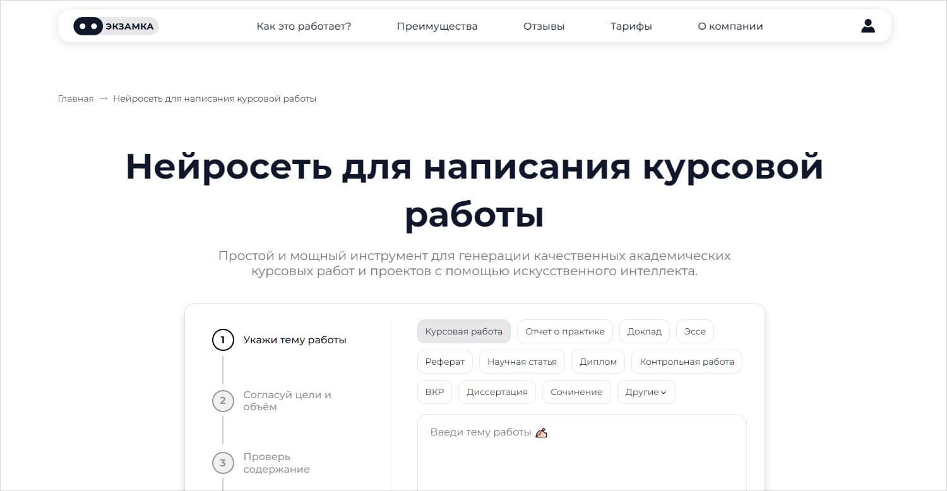Viewport: 947px width, 491px height.
Task: Click the pencil icon in topic field
Action: (542, 432)
